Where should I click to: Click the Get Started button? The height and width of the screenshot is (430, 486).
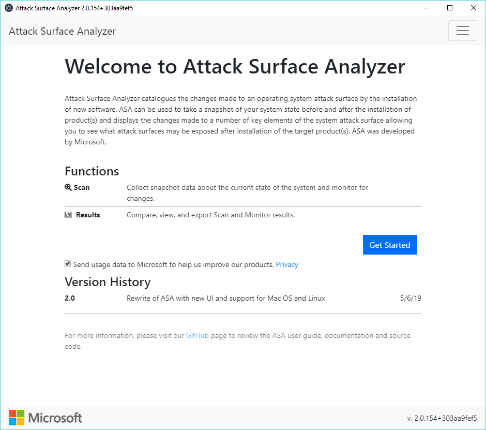[x=390, y=245]
